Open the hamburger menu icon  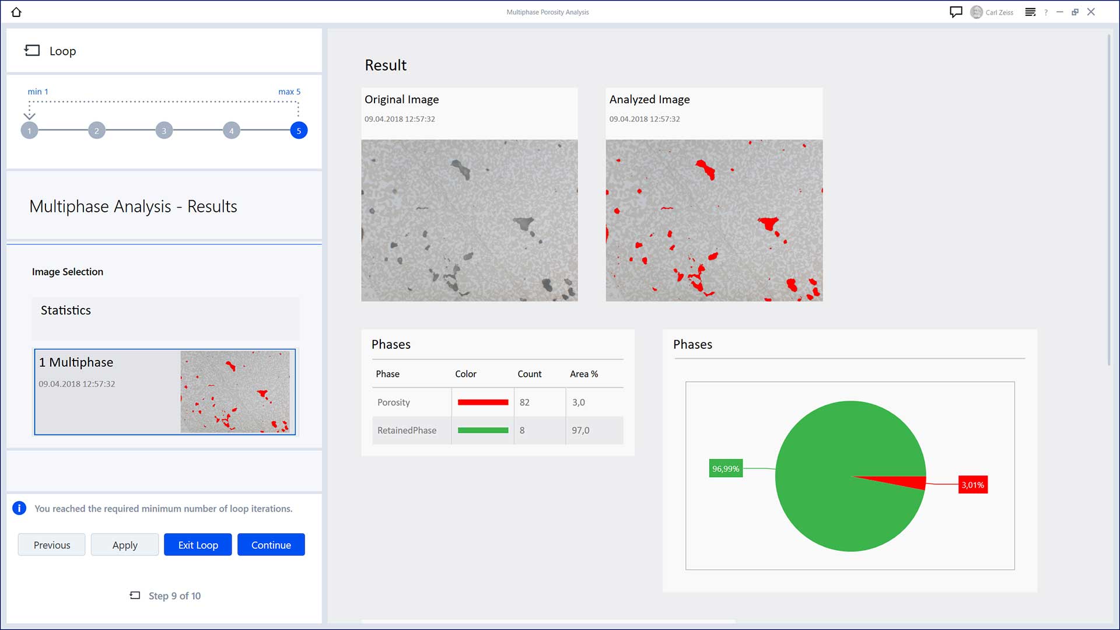pyautogui.click(x=1031, y=12)
